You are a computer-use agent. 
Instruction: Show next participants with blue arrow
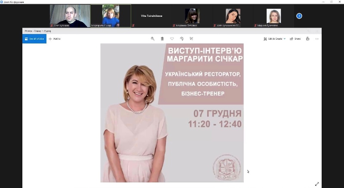[x=299, y=16]
